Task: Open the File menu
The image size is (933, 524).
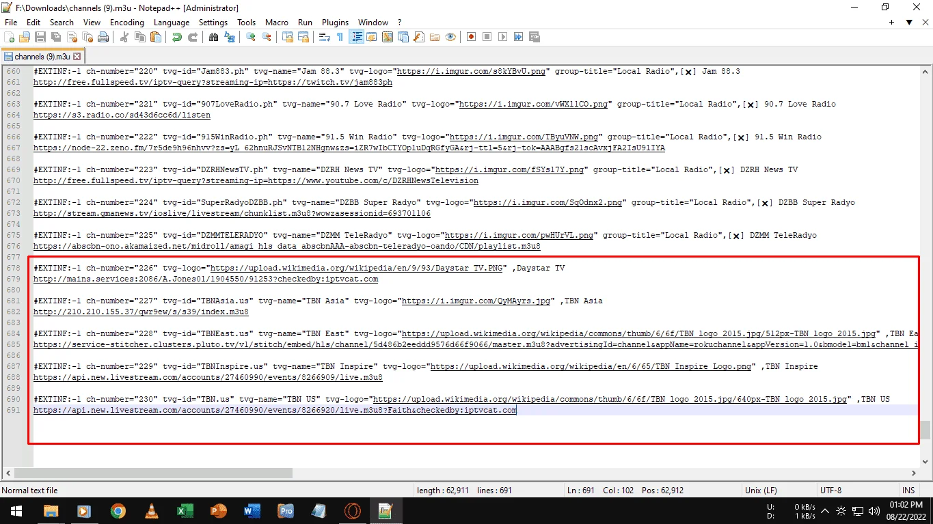Action: [x=11, y=23]
